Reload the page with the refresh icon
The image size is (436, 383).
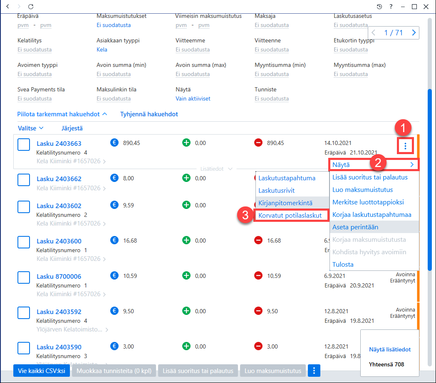pos(31,6)
